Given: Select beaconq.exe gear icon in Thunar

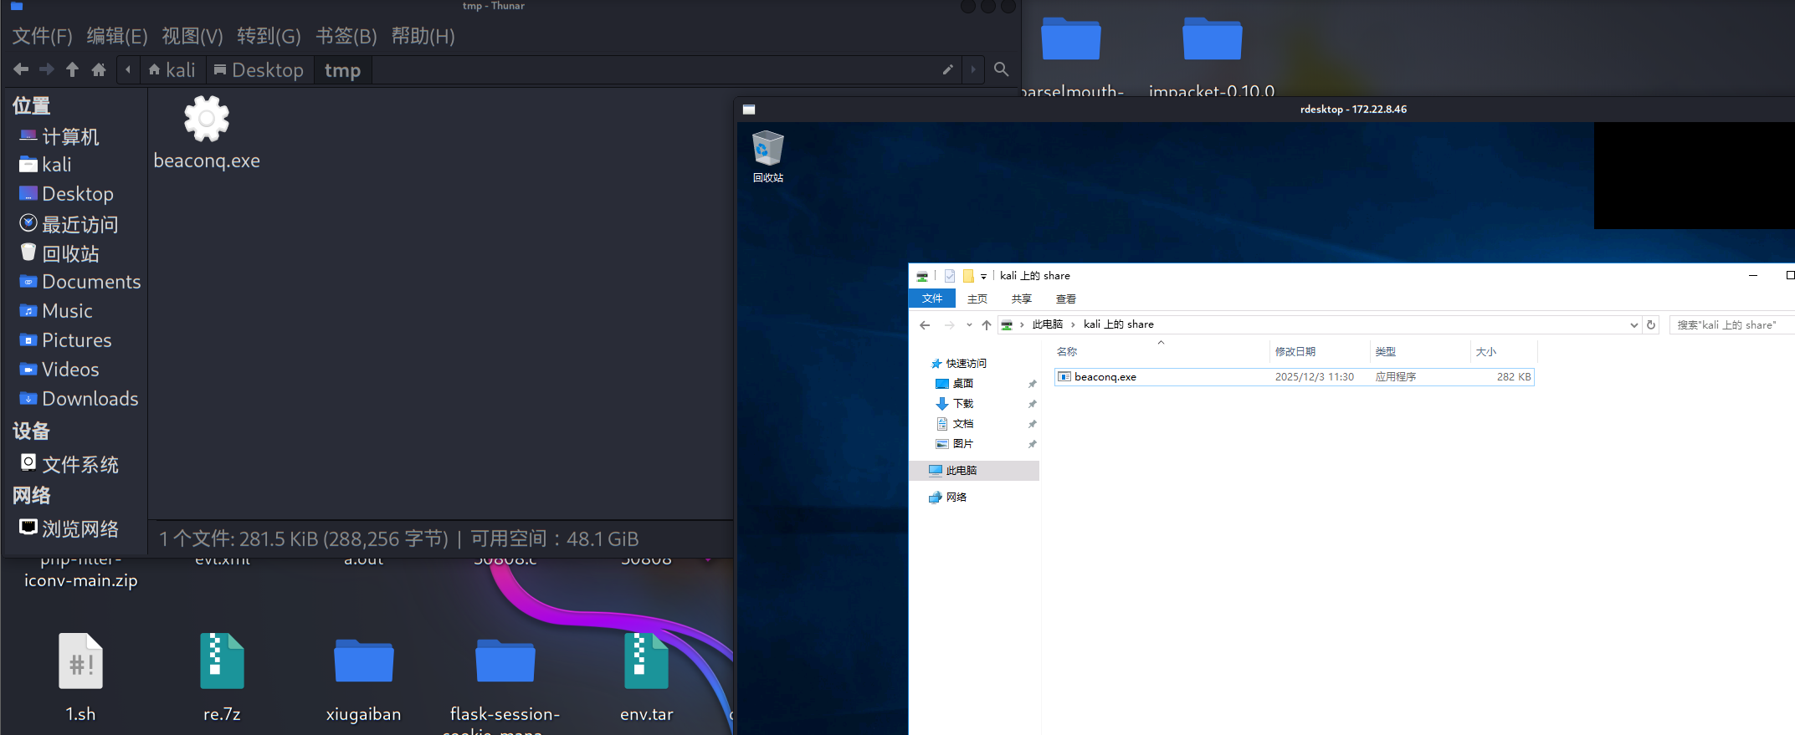Looking at the screenshot, I should click(207, 119).
